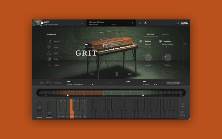This screenshot has height=139, width=222.
Task: Click the highlighted orange piano key
Action: [71, 109]
